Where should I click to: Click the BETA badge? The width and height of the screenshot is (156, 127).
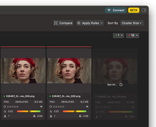coord(134,10)
